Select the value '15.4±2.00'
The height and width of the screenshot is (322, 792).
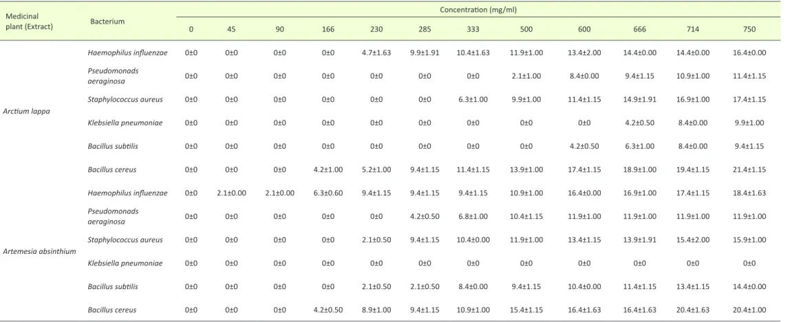[x=693, y=239]
